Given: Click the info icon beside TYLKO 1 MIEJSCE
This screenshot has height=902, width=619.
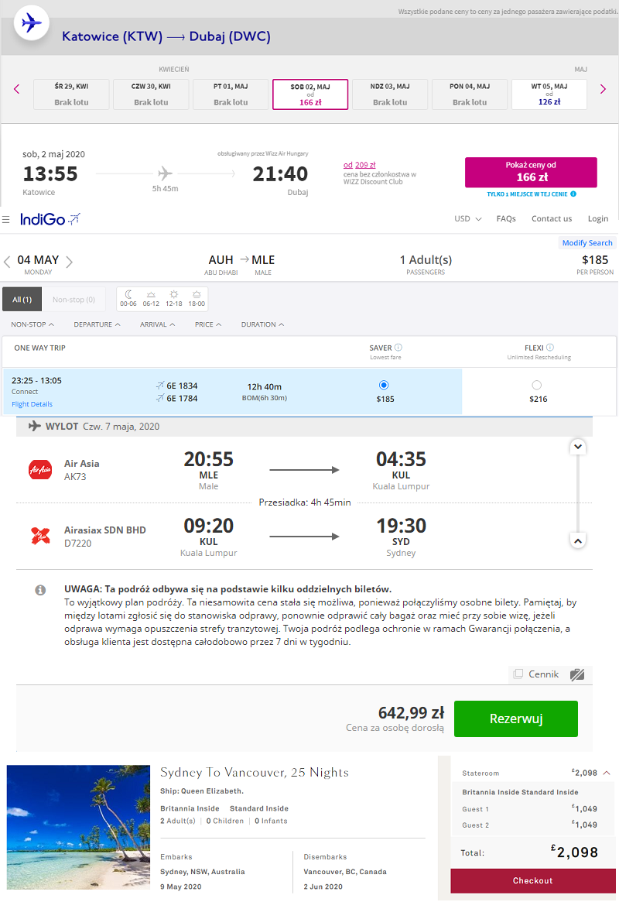Looking at the screenshot, I should click(573, 194).
